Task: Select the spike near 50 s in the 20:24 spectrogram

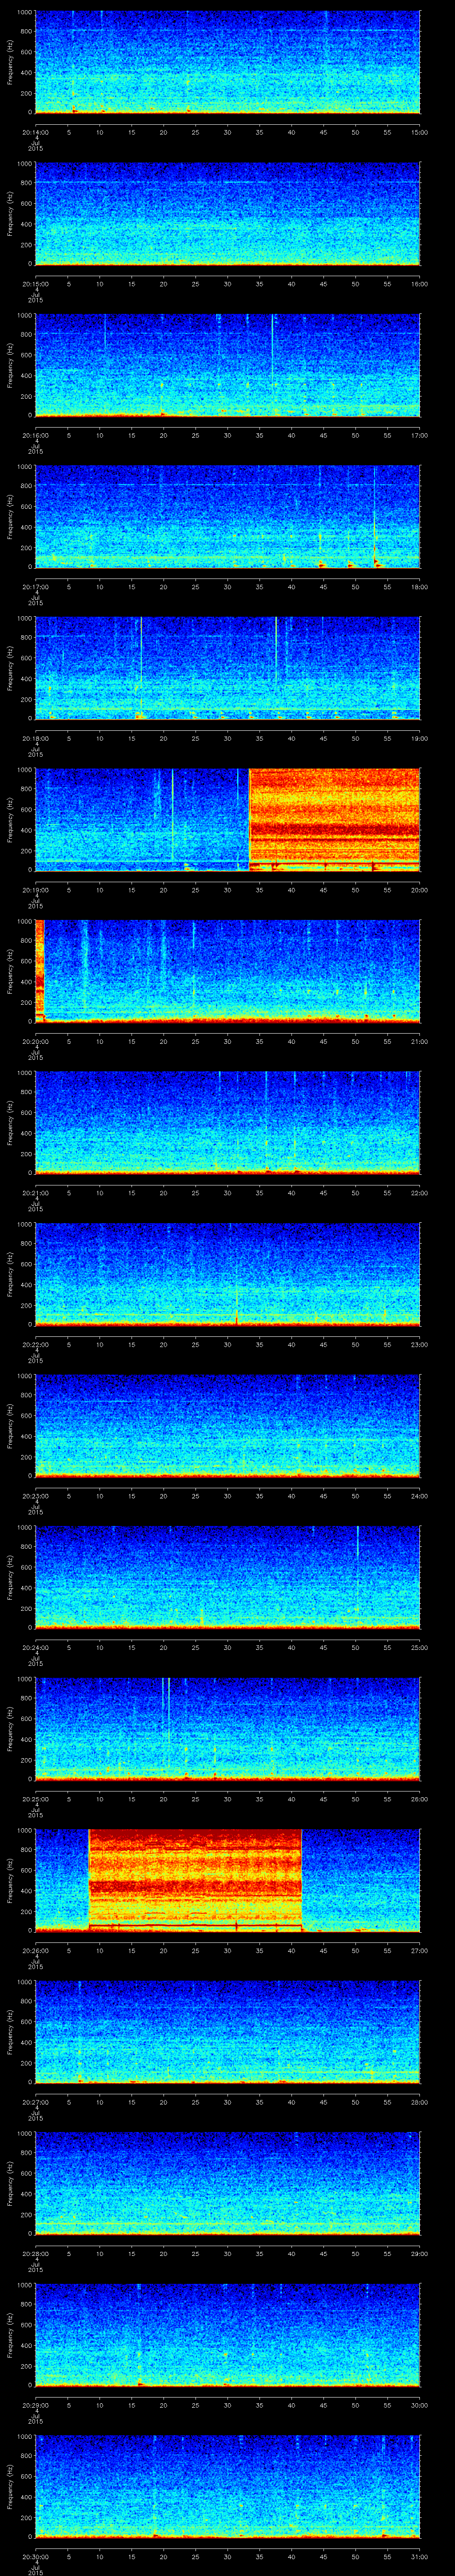Action: pos(357,1560)
